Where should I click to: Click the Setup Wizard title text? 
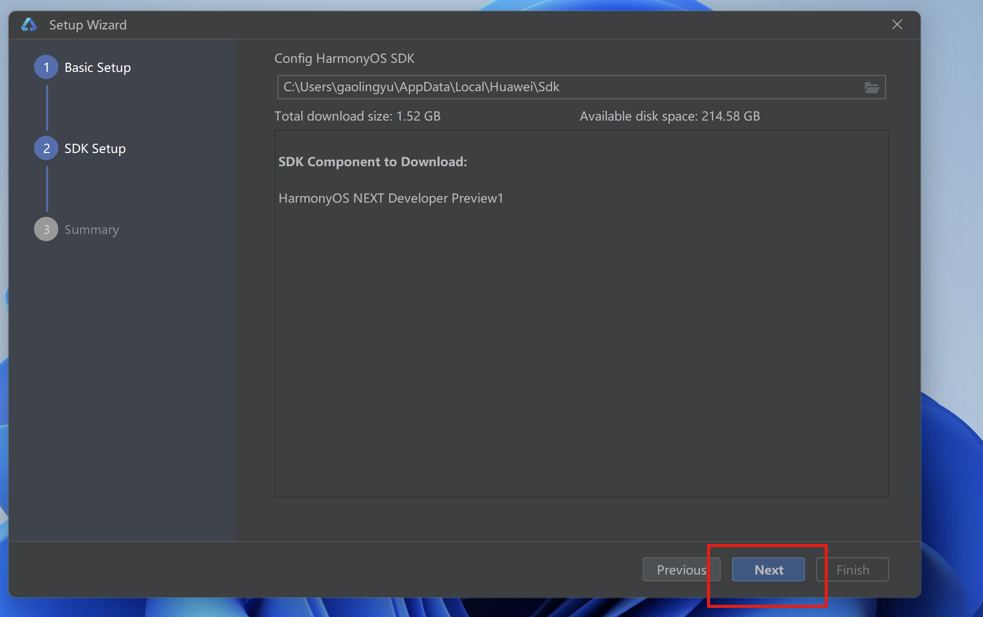click(x=88, y=25)
